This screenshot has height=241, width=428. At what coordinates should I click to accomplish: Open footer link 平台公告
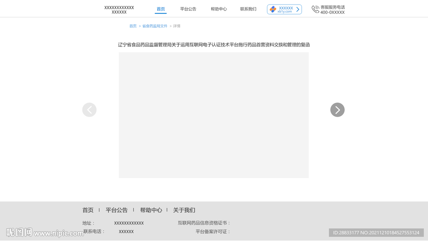click(x=117, y=210)
